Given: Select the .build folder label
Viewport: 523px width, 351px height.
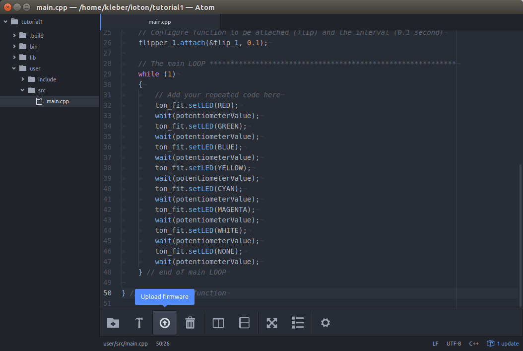Looking at the screenshot, I should point(37,35).
